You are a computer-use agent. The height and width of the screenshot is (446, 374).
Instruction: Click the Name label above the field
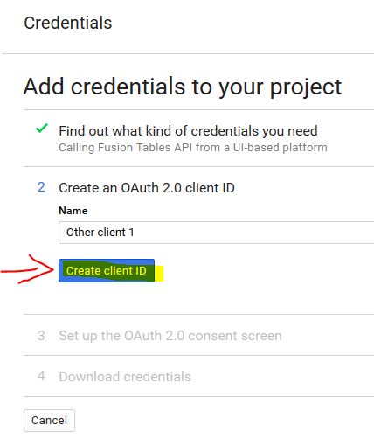pos(73,211)
